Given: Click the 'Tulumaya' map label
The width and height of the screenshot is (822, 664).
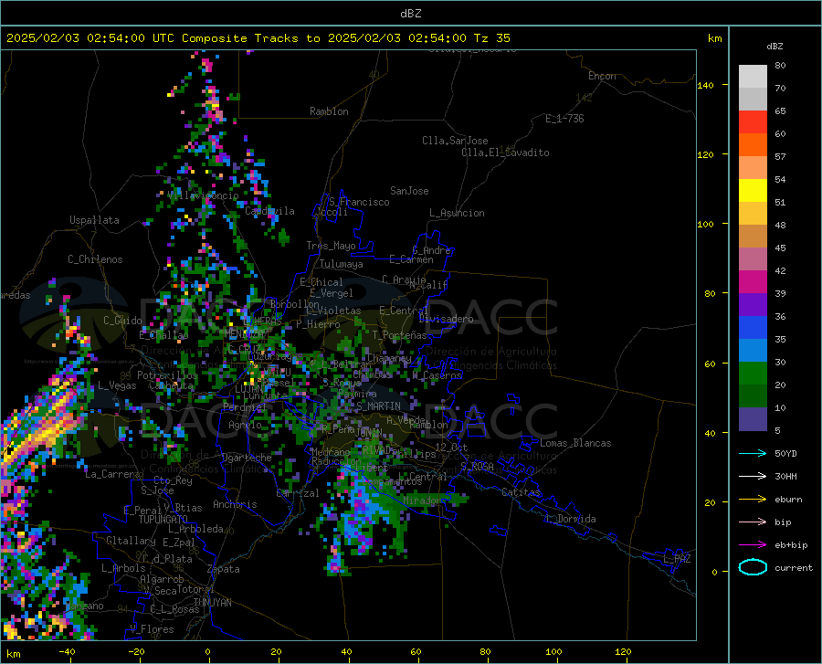Looking at the screenshot, I should point(342,264).
